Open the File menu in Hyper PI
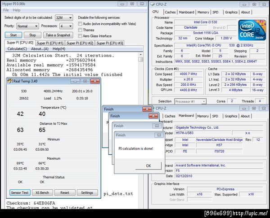Viewport: 270px width, 218px height. [x=6, y=10]
